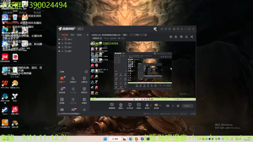Open the mail envelope icon in title bar
This screenshot has height=142, width=253.
(166, 29)
